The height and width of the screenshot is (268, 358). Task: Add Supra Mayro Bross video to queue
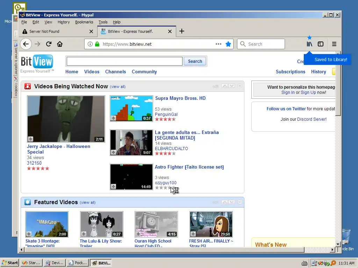pos(114,118)
